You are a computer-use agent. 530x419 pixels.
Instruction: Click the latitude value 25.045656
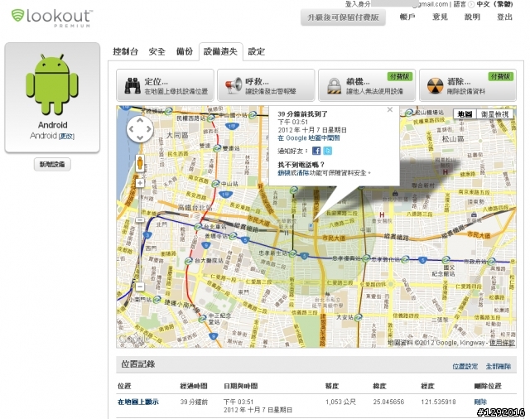pos(388,402)
